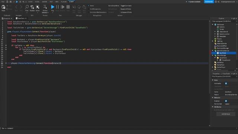Screen dimensions: 238x134
Task: Collapse the Behavior properties section
Action: click(x=213, y=98)
